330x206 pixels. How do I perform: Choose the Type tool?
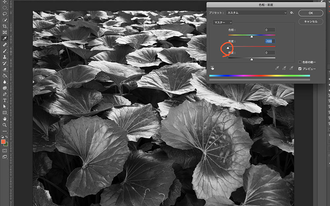pos(5,100)
